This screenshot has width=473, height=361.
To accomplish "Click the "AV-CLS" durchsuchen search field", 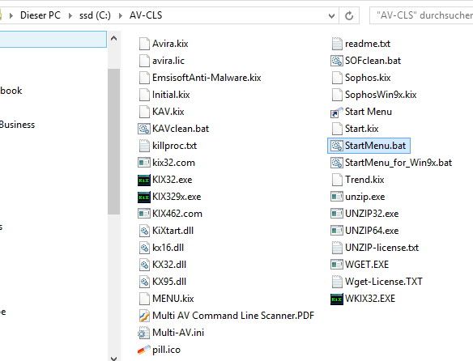I will click(x=422, y=15).
